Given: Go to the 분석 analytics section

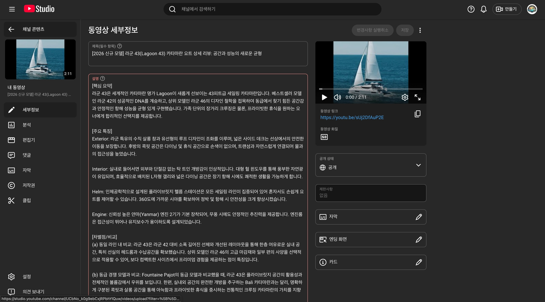Looking at the screenshot, I should tap(27, 125).
